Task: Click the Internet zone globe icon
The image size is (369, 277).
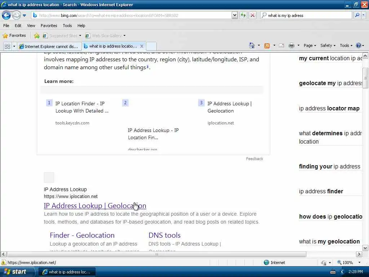Action: (x=266, y=263)
